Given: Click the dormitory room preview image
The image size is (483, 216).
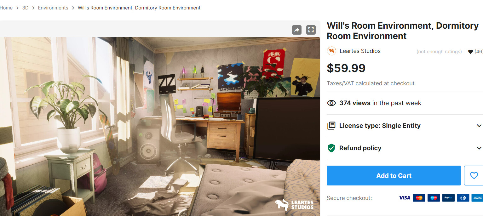Looking at the screenshot, I should [x=160, y=127].
